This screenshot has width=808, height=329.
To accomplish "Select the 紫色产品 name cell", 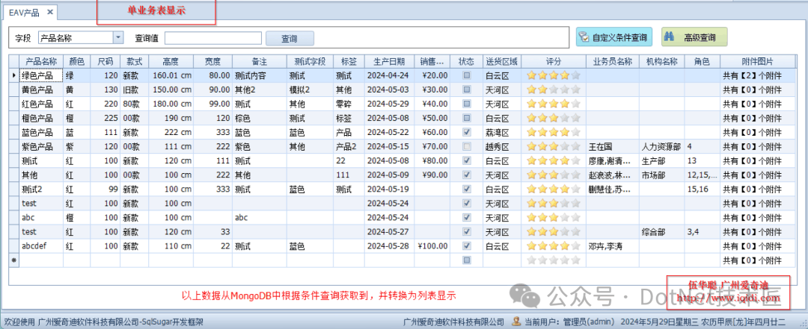I will 41,146.
